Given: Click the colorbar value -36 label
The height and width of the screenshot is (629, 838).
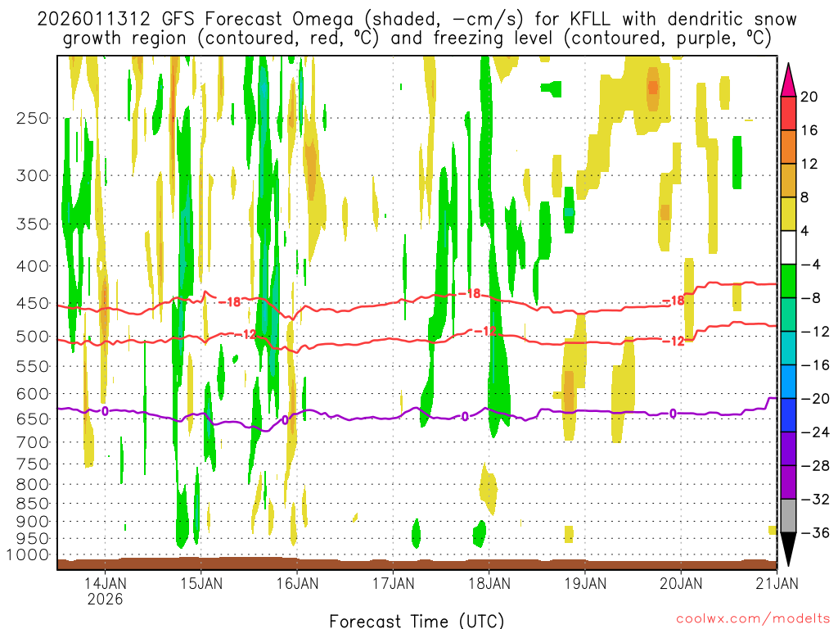Looking at the screenshot, I should click(x=815, y=532).
